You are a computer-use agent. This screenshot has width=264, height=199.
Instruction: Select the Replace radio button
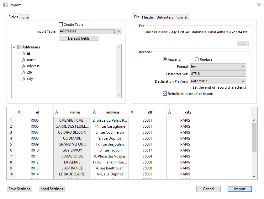197,59
